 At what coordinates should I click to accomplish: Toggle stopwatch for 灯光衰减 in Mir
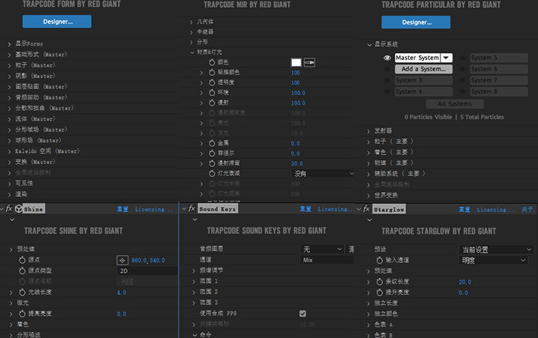pyautogui.click(x=212, y=173)
